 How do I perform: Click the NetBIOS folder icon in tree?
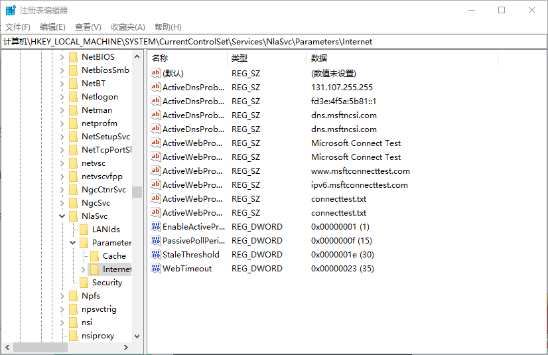(73, 57)
